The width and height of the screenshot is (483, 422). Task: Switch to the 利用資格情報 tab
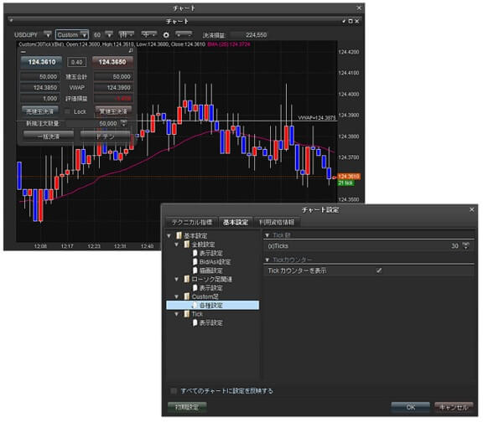click(277, 222)
